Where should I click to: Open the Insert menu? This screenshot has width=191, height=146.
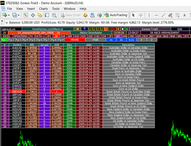pos(31,9)
